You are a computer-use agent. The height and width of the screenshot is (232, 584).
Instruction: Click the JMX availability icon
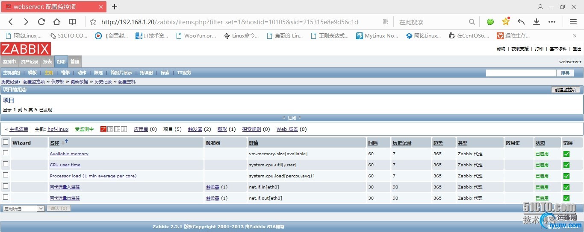click(x=117, y=129)
